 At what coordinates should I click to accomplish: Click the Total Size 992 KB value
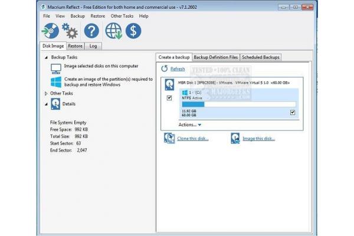(81, 136)
